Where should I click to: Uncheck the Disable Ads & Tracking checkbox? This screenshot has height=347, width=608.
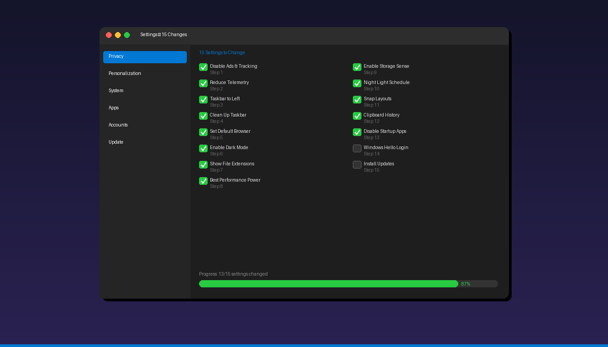point(203,67)
